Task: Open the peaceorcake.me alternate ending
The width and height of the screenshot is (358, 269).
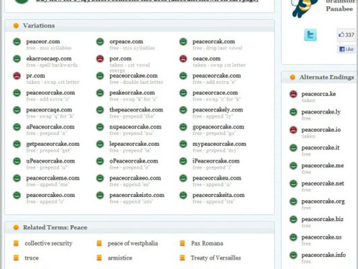Action: coord(323,166)
